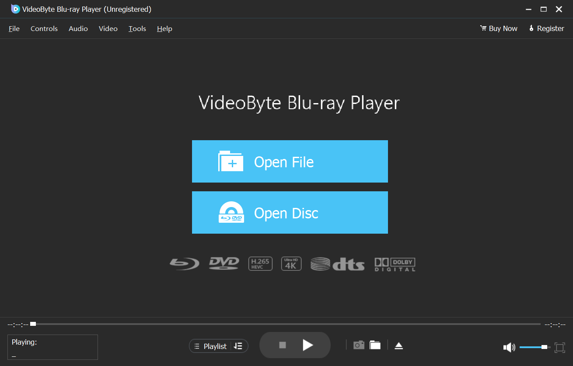Open the Tools menu
The image size is (573, 366).
click(137, 28)
